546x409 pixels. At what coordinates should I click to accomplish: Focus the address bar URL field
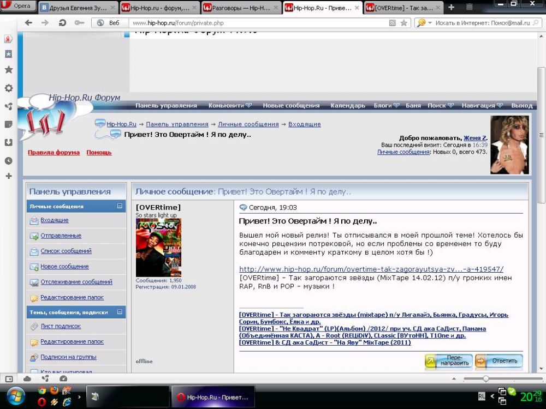pos(259,23)
